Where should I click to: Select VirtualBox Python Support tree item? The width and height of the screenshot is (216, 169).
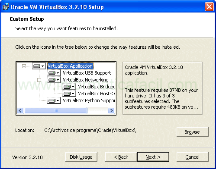point(89,100)
